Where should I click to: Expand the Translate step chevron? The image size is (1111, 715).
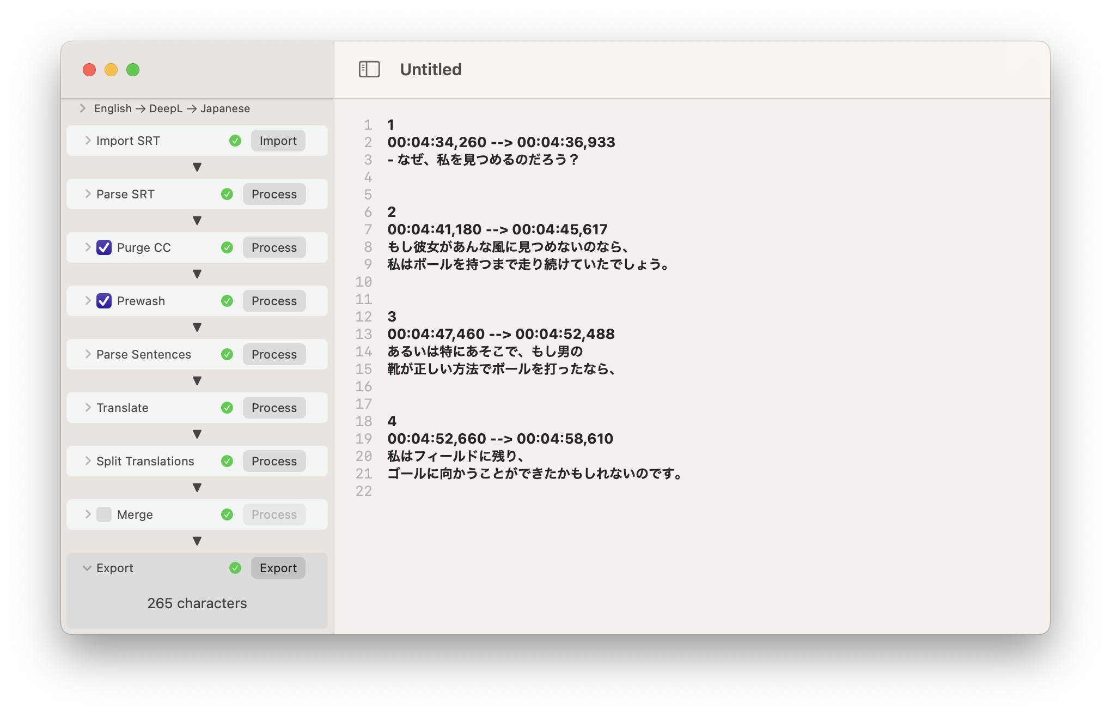click(88, 408)
